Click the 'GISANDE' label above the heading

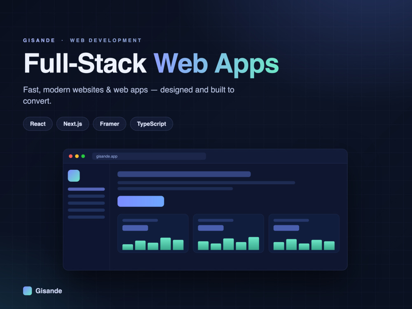point(39,40)
